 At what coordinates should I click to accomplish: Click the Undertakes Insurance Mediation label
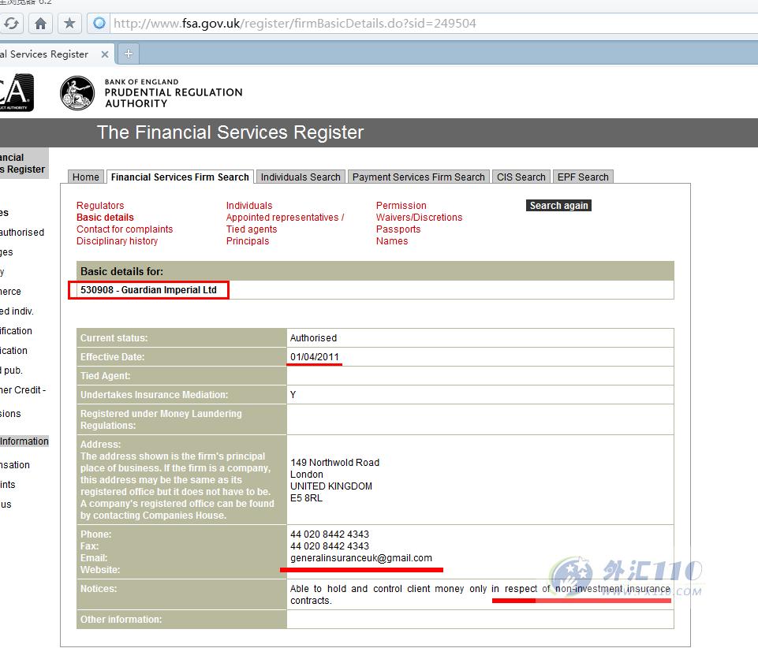(x=155, y=395)
